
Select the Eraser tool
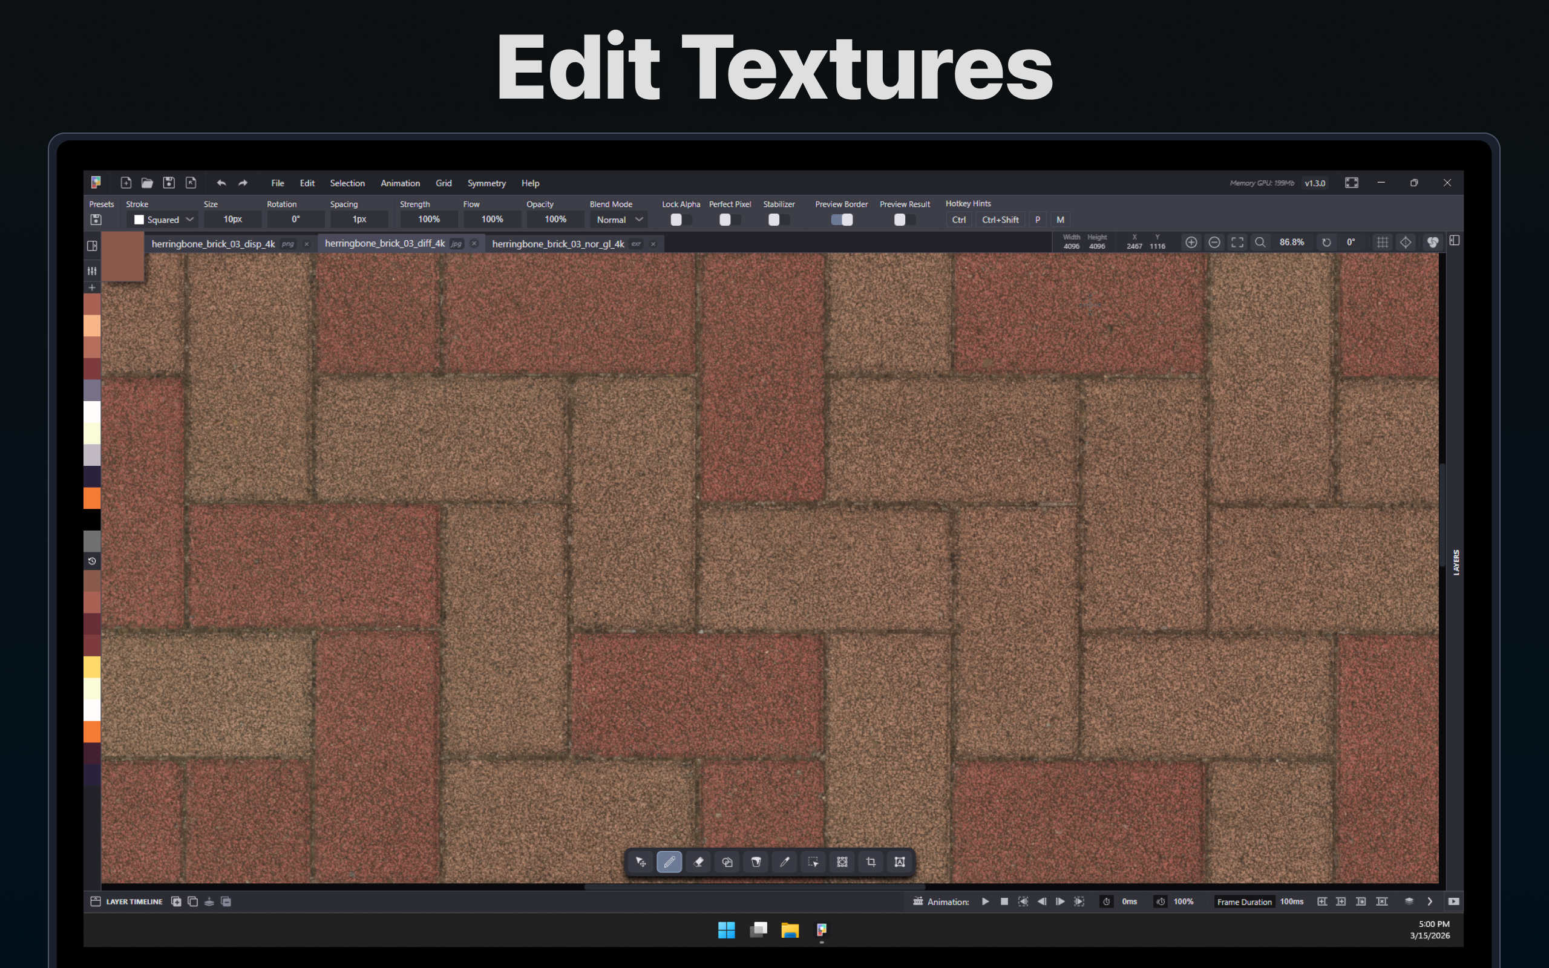point(698,862)
